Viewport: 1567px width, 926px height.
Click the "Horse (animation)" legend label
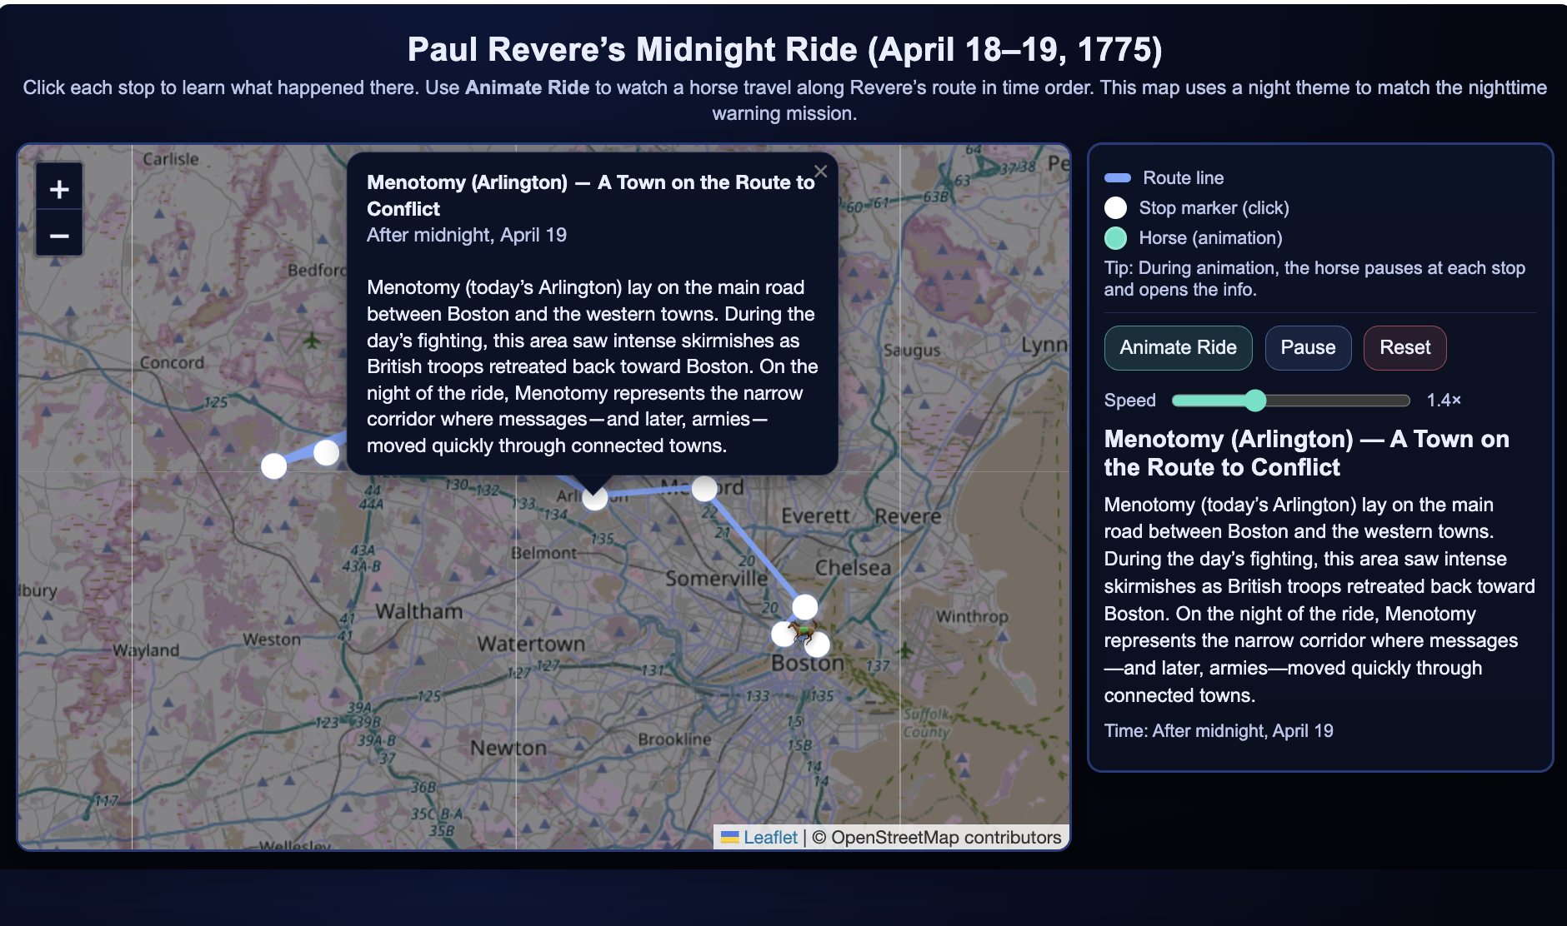1210,237
